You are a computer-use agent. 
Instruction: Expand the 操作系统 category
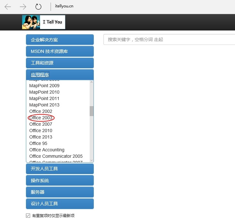click(60, 181)
